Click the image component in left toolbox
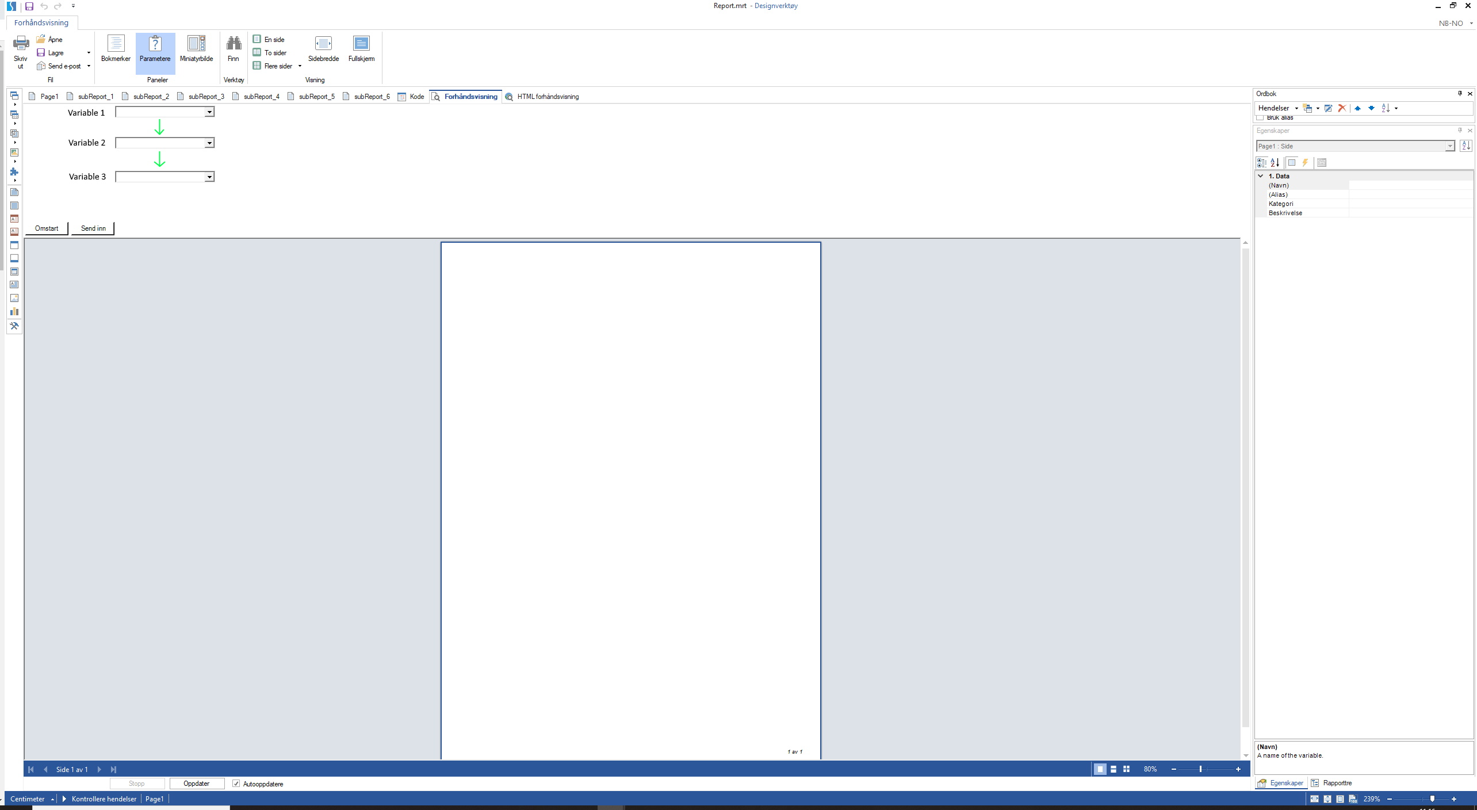 14,298
